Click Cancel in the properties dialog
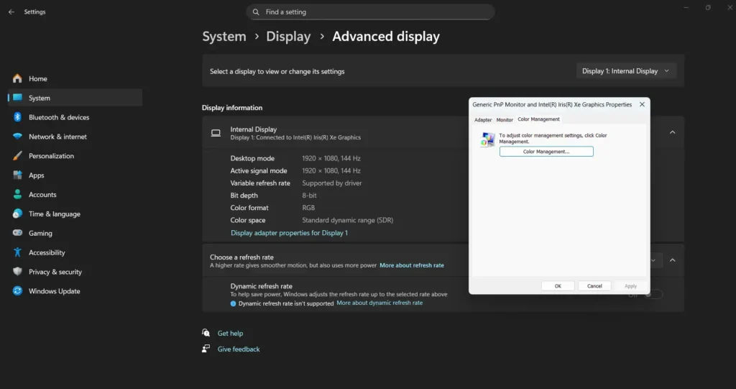The image size is (736, 389). [594, 286]
